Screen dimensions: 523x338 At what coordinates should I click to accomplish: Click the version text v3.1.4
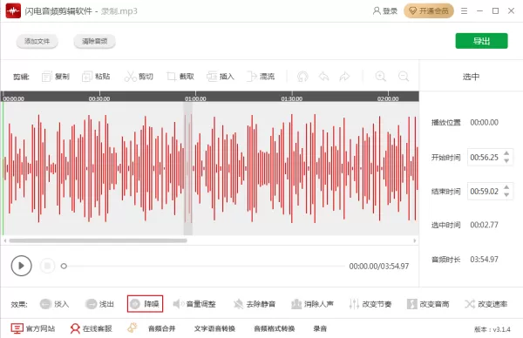click(x=492, y=329)
